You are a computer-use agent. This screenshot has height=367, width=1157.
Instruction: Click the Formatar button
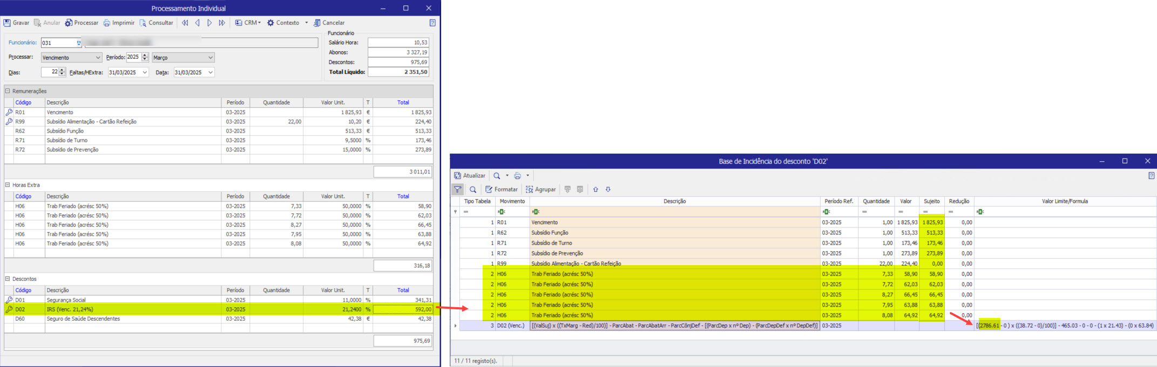click(x=501, y=190)
